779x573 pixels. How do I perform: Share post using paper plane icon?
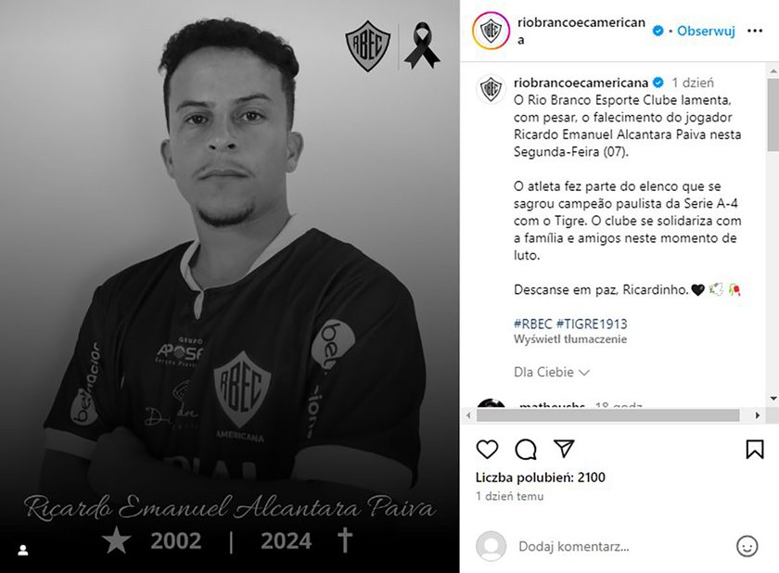click(x=564, y=449)
